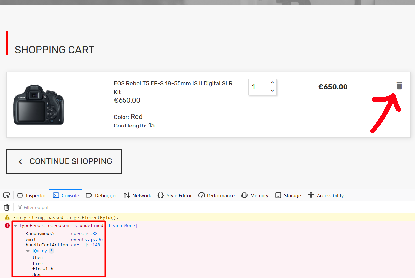The image size is (415, 278).
Task: Open the Performance panel
Action: [216, 195]
